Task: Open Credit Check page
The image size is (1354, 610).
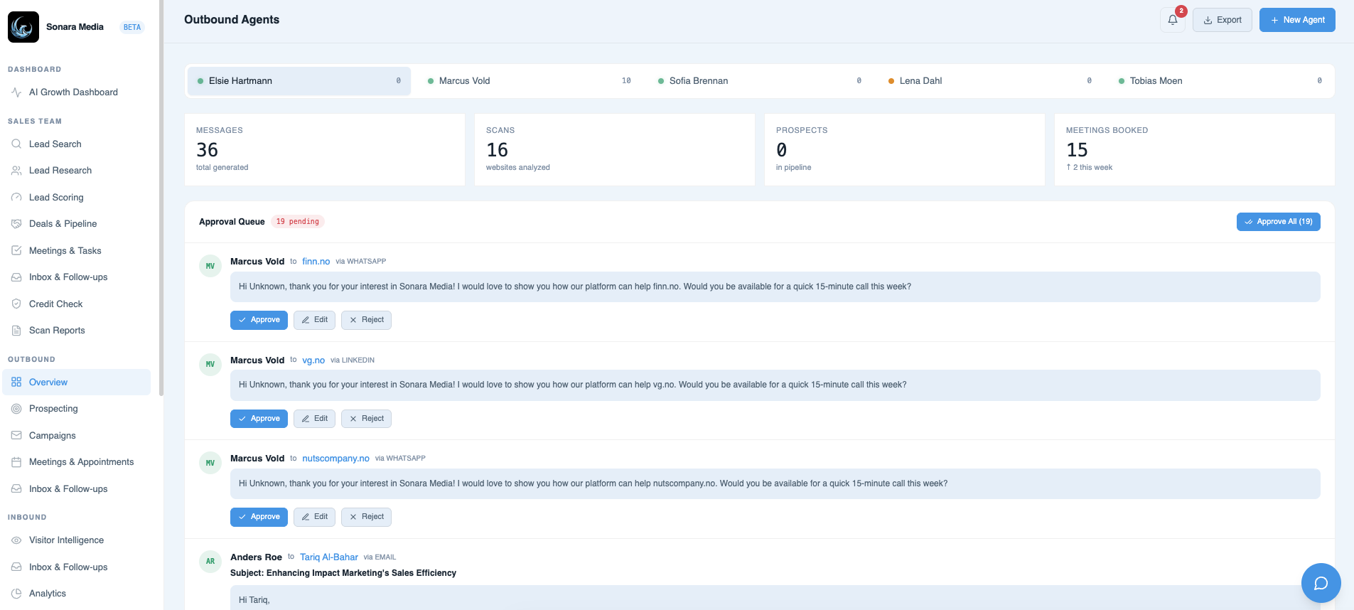Action: click(x=77, y=304)
